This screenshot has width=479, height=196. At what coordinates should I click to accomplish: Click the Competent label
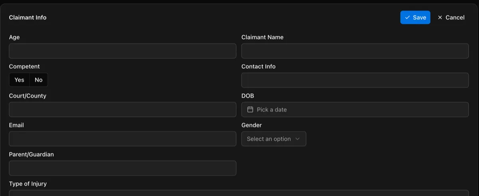click(24, 67)
